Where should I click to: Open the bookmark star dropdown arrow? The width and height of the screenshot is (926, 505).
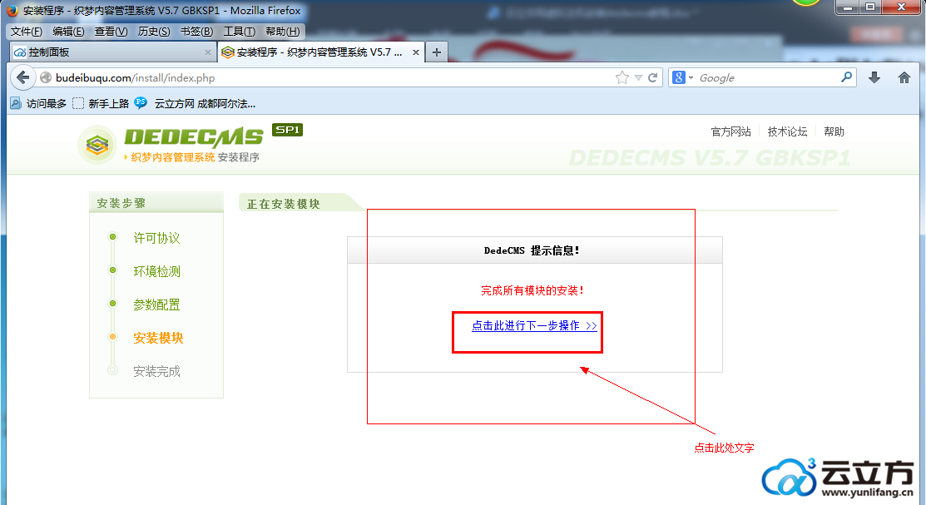pos(638,77)
